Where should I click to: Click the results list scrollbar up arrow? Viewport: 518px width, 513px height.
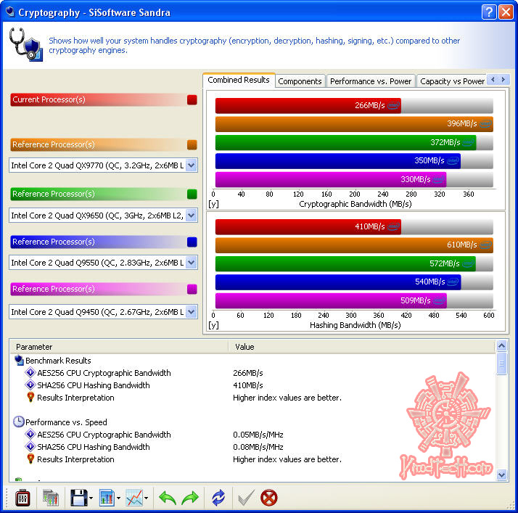point(501,346)
